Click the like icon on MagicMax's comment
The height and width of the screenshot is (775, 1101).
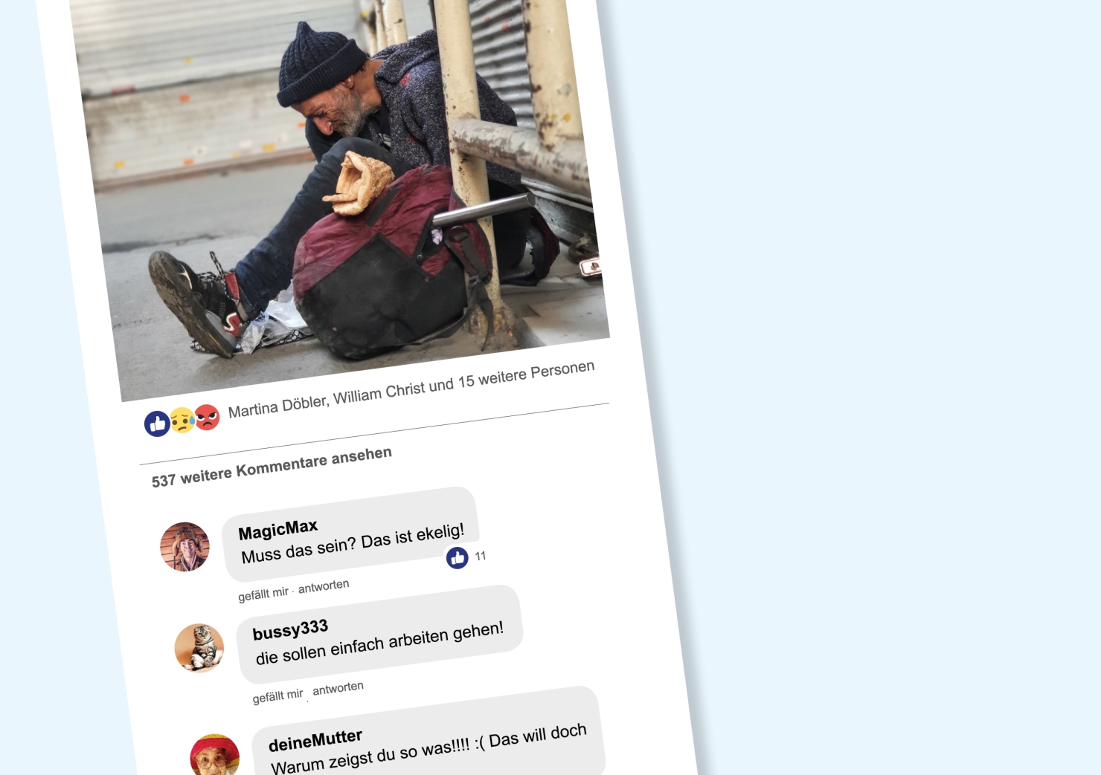click(x=457, y=557)
